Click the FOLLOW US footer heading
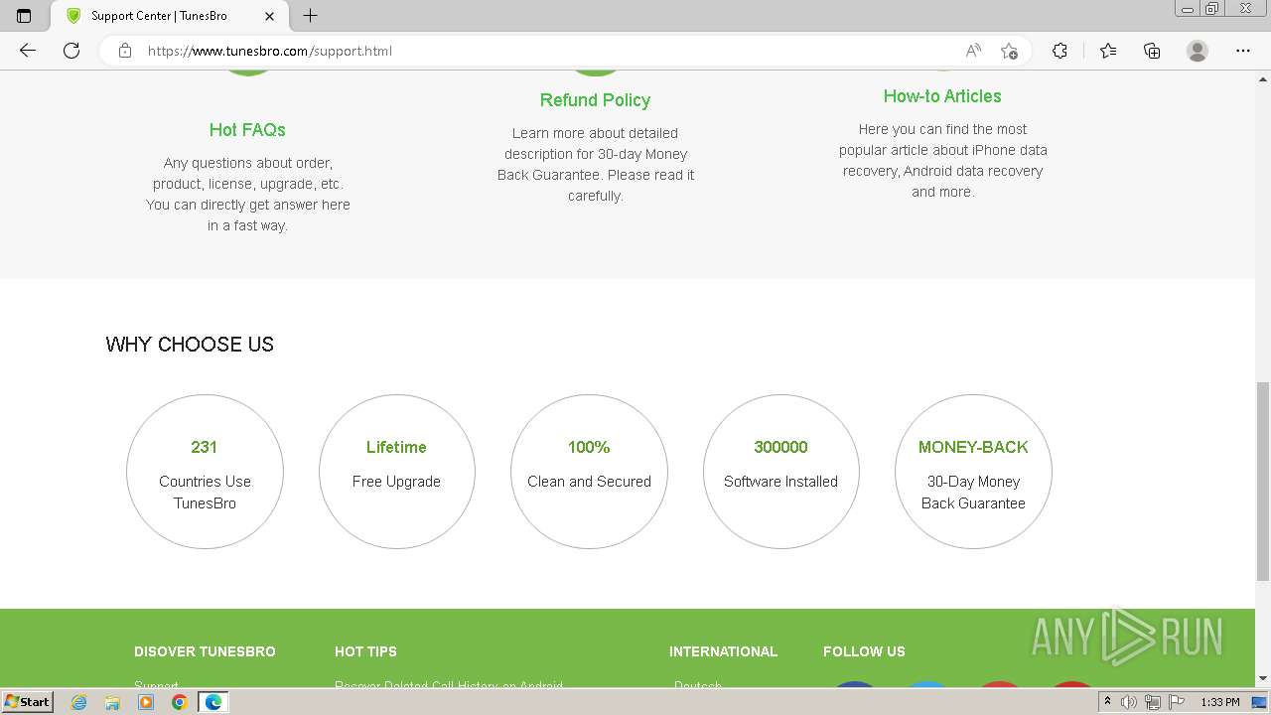The height and width of the screenshot is (715, 1271). tap(864, 651)
